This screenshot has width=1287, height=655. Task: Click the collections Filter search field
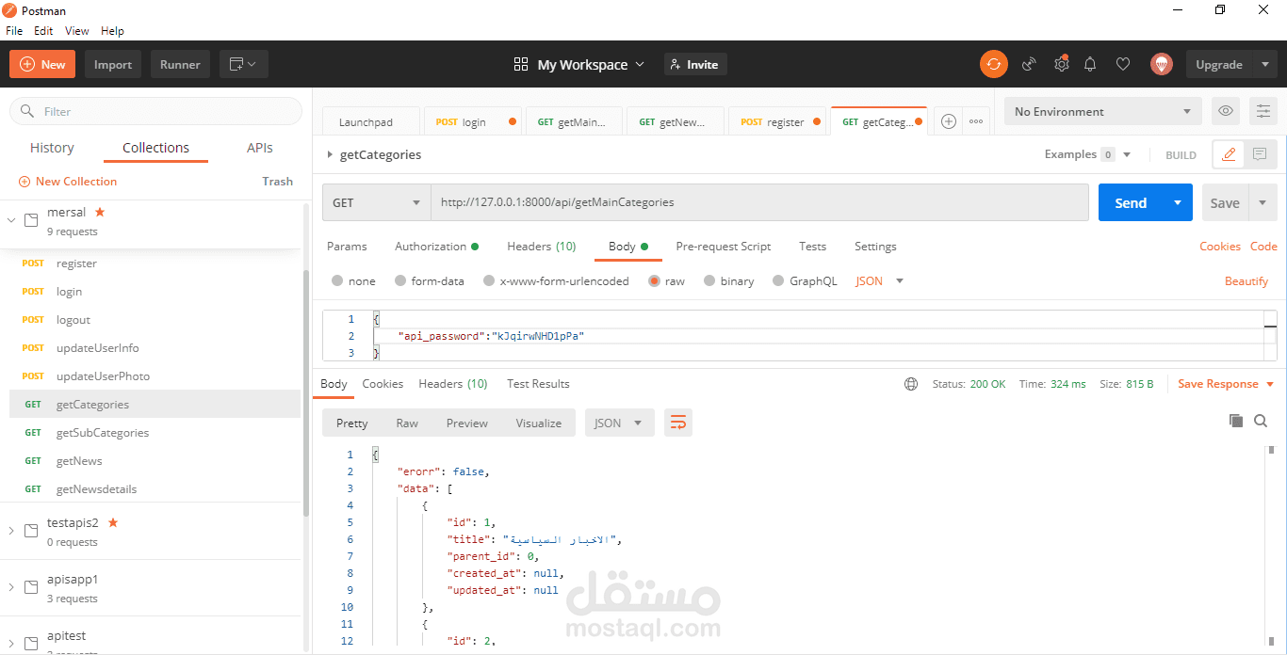pos(155,111)
